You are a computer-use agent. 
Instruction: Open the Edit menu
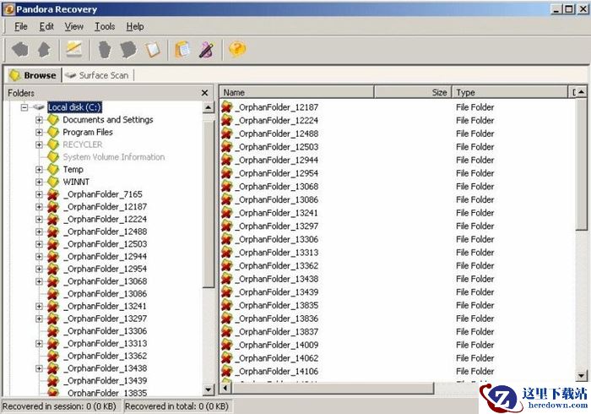(x=46, y=26)
